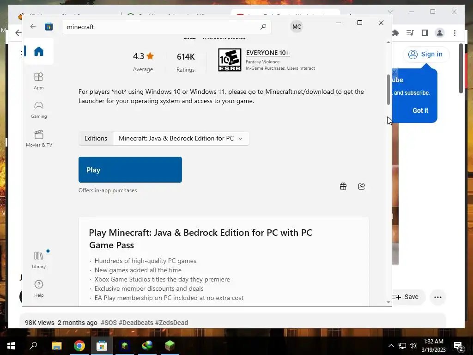Click Sign in on the YouTube page
Screen dimensions: 473x355
426,55
